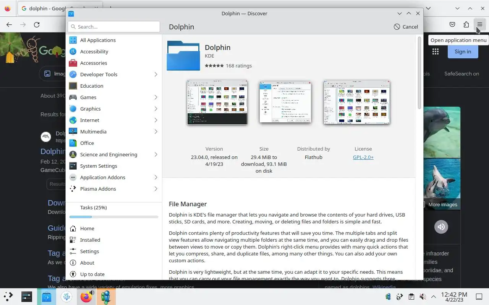The height and width of the screenshot is (305, 489).
Task: Select the Developer Tools category icon
Action: coord(73,74)
